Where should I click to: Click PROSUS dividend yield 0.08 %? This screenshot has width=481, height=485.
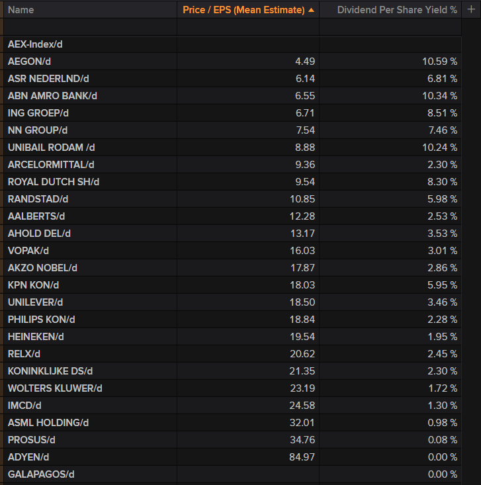click(x=443, y=440)
